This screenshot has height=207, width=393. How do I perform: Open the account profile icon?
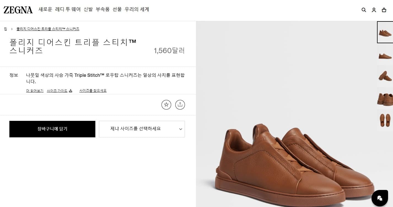click(374, 10)
